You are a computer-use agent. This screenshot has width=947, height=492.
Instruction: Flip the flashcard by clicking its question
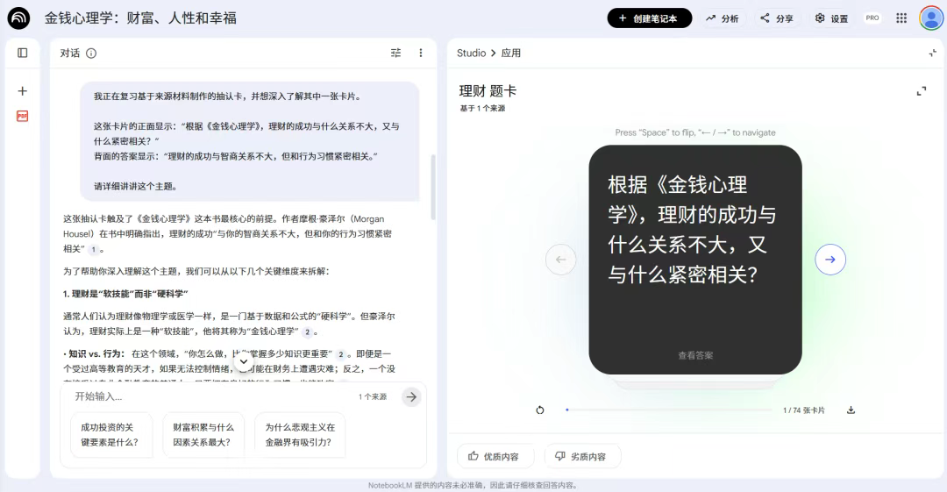point(692,230)
